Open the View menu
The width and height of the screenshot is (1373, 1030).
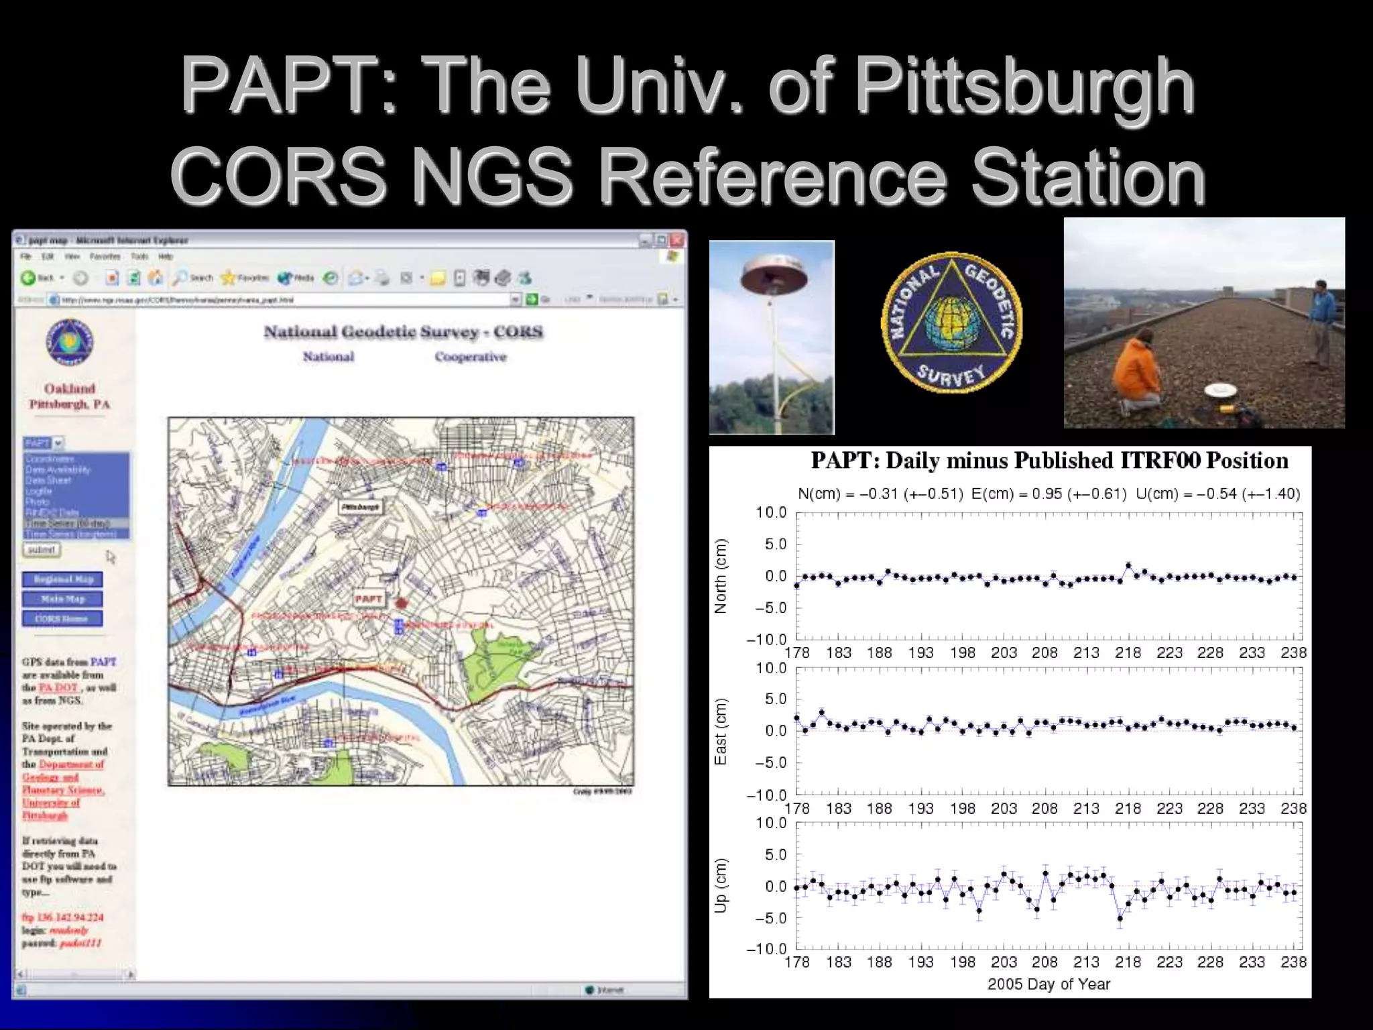click(72, 256)
